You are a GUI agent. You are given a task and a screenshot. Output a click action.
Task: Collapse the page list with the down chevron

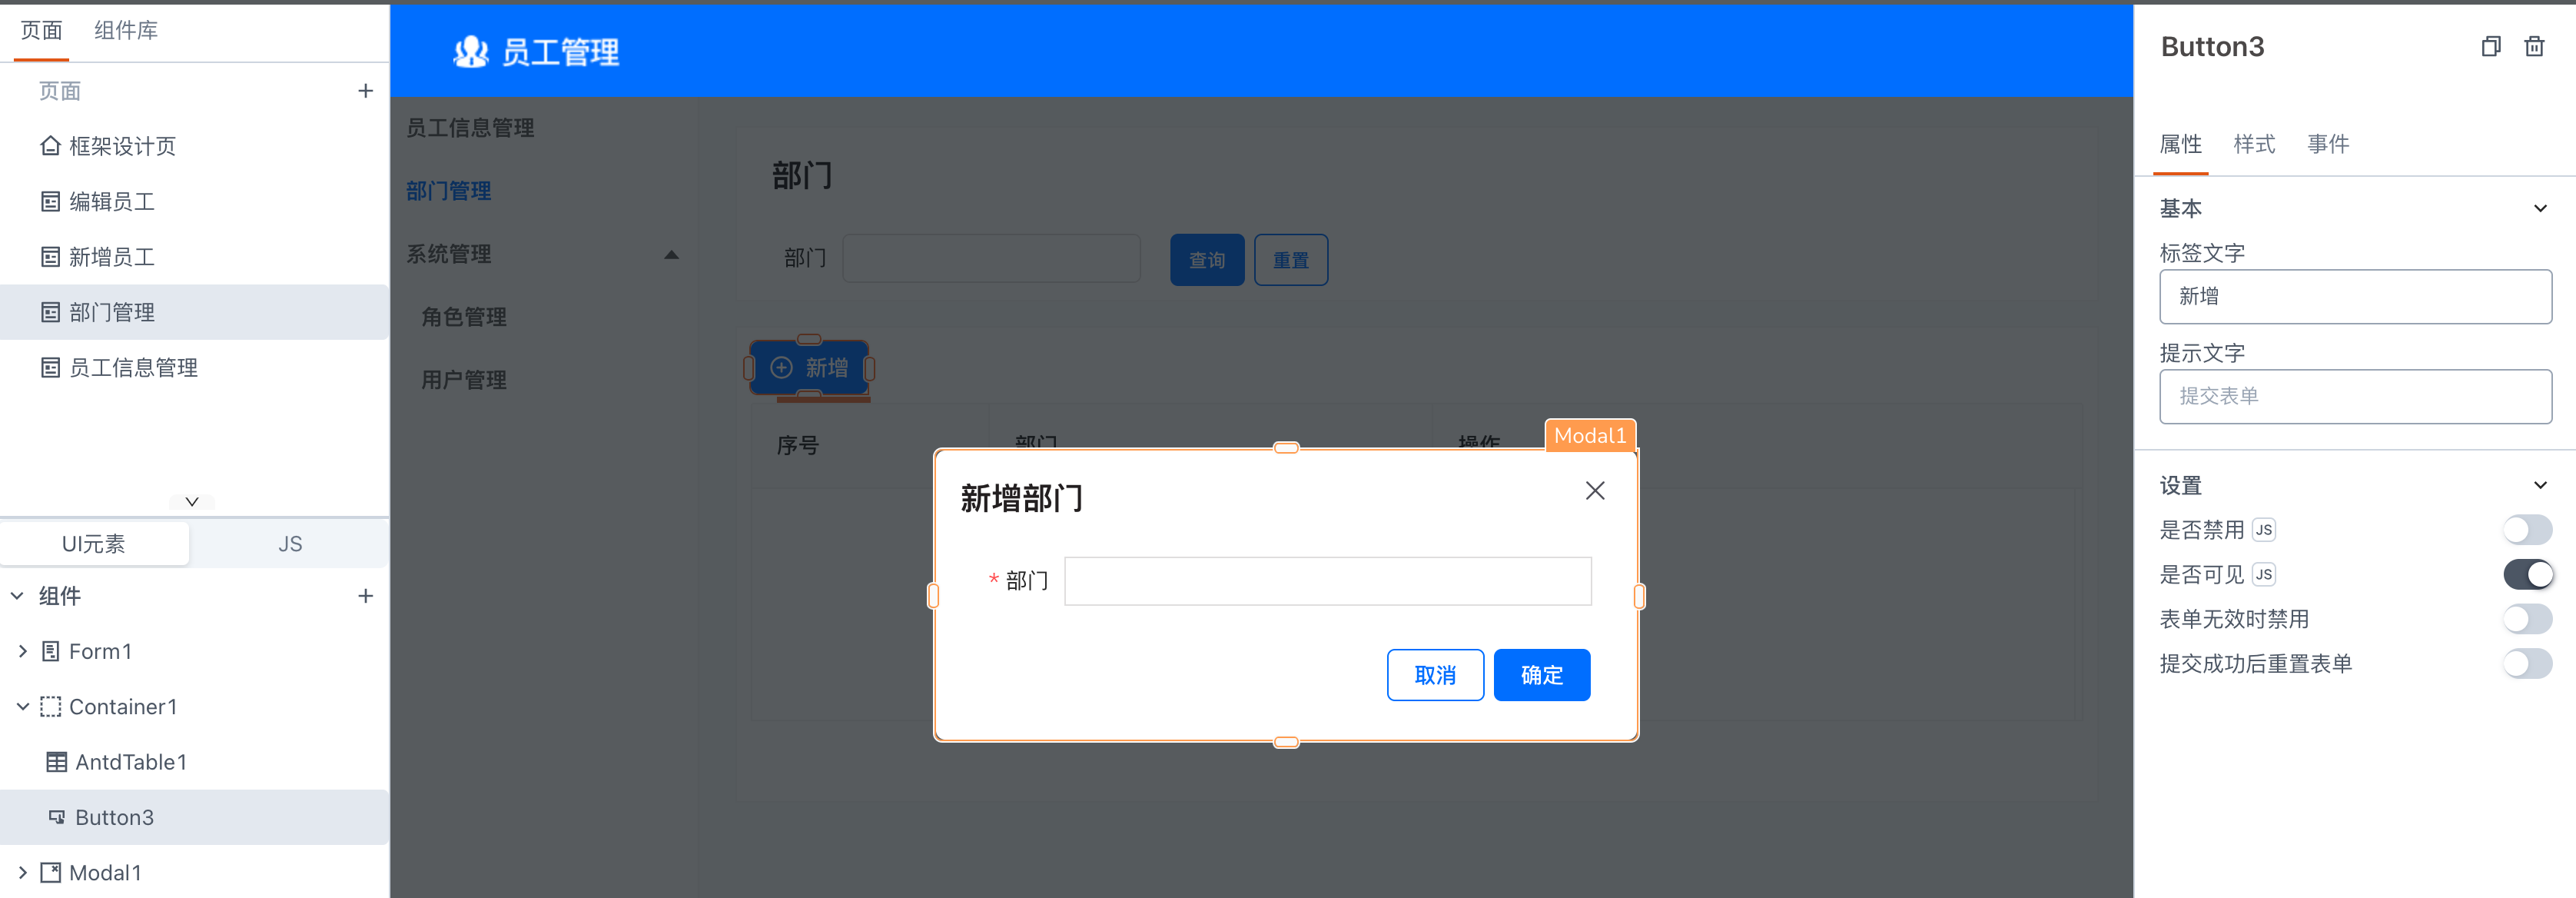(192, 501)
